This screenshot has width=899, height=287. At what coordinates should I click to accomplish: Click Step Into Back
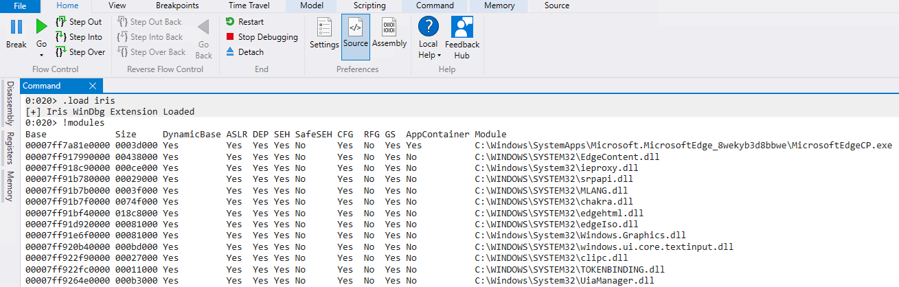click(150, 37)
